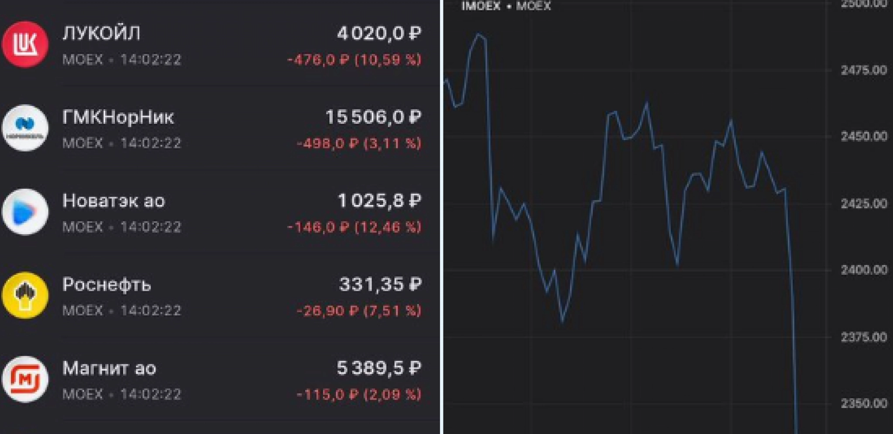This screenshot has height=434, width=893.
Task: Select the Магнит ао stock title
Action: coord(109,368)
